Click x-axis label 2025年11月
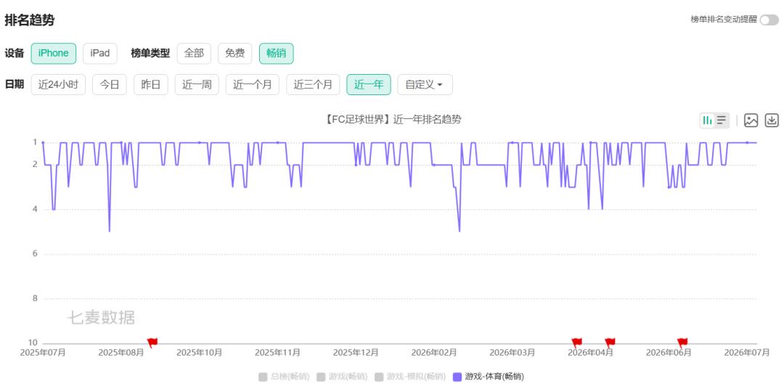The width and height of the screenshot is (784, 392). (277, 353)
